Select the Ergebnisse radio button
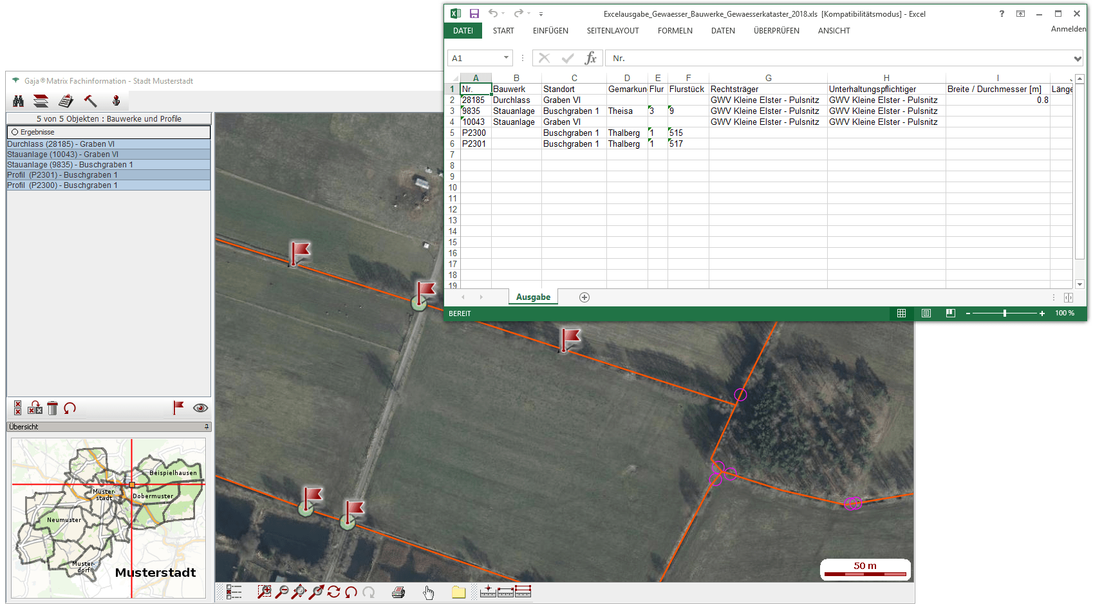 point(15,132)
